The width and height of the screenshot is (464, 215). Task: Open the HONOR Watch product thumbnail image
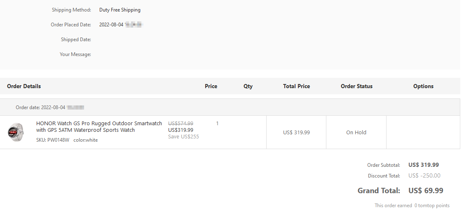[x=16, y=132]
